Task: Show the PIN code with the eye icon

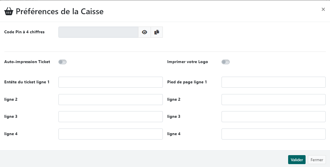Action: point(145,32)
